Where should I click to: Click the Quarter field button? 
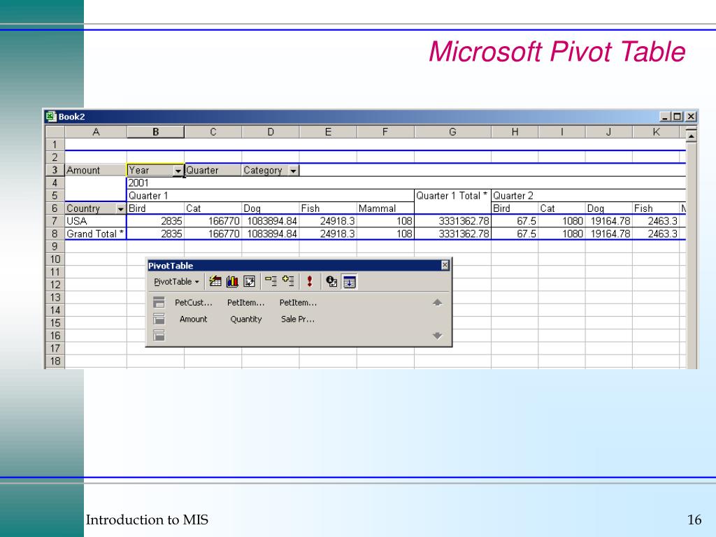[213, 171]
